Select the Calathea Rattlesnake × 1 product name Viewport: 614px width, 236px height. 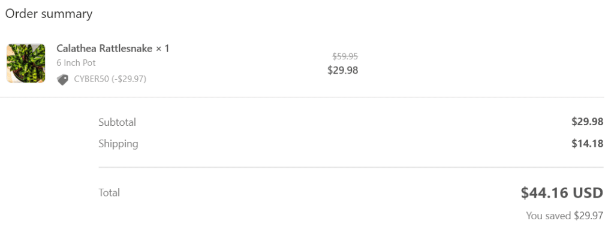(113, 49)
